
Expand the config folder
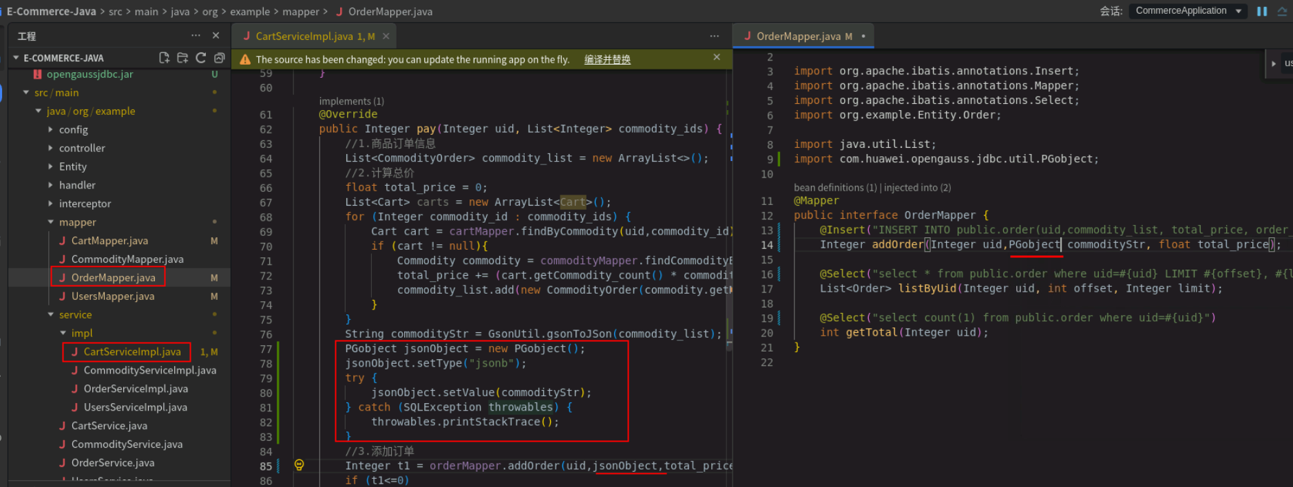tap(50, 129)
